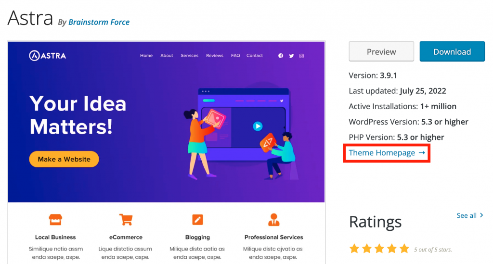Image resolution: width=493 pixels, height=264 pixels.
Task: Click the Twitter icon in theme preview
Action: click(291, 56)
